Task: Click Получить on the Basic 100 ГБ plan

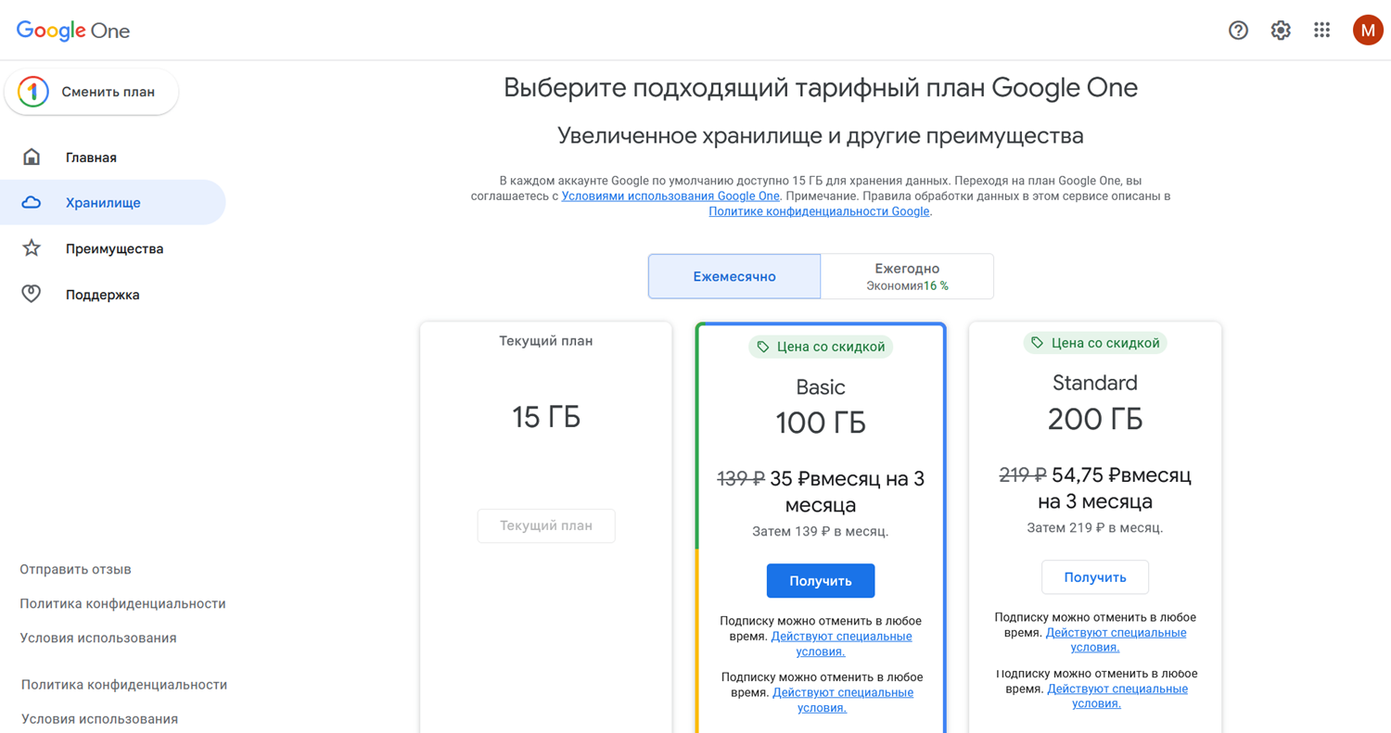Action: click(x=821, y=581)
